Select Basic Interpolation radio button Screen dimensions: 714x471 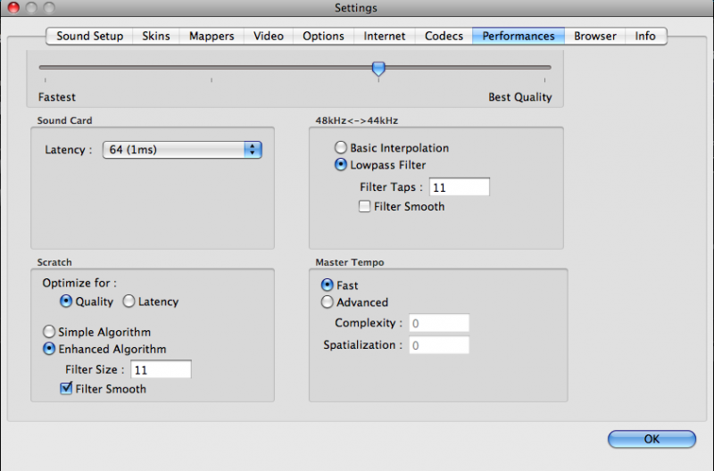pyautogui.click(x=341, y=148)
